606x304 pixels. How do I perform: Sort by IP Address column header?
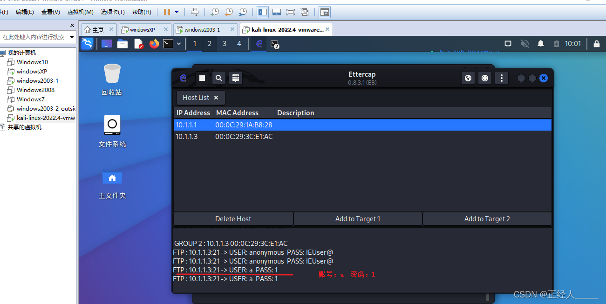193,113
